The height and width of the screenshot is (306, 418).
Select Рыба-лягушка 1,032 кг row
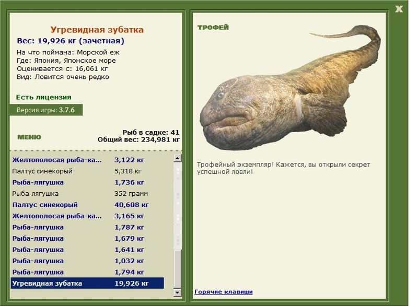coord(87,261)
